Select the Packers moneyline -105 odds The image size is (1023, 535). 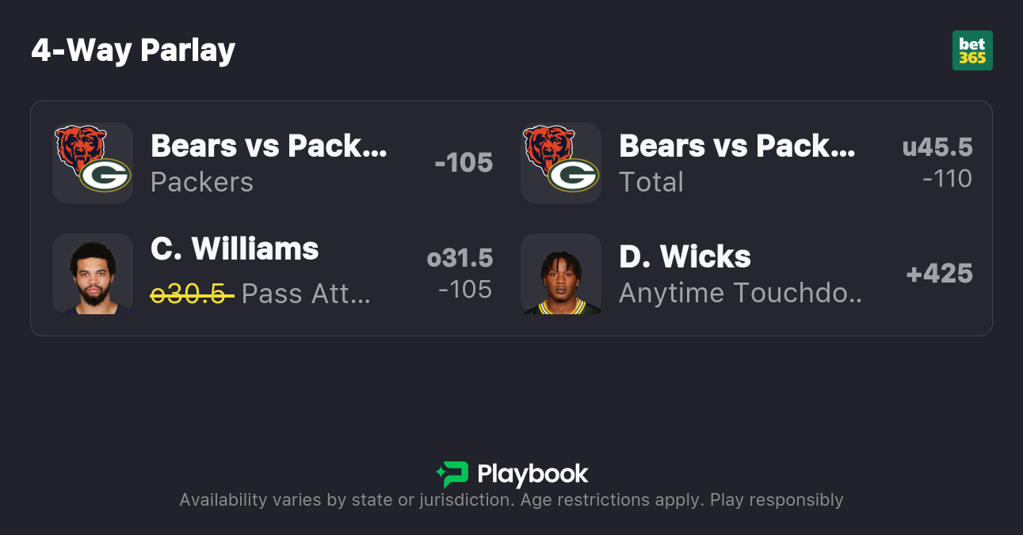tap(464, 162)
